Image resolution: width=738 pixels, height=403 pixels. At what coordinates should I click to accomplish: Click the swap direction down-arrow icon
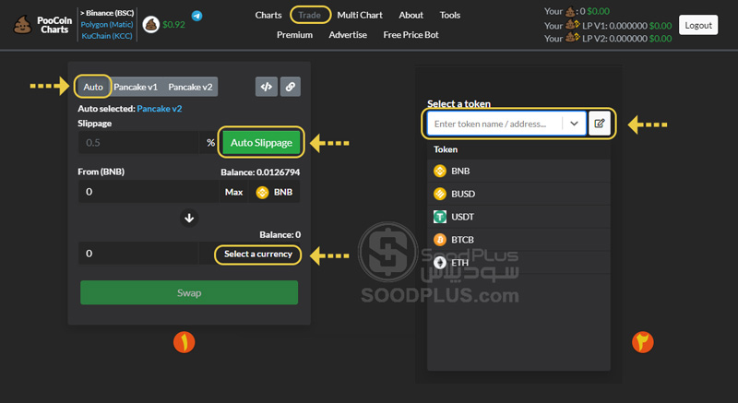[189, 219]
